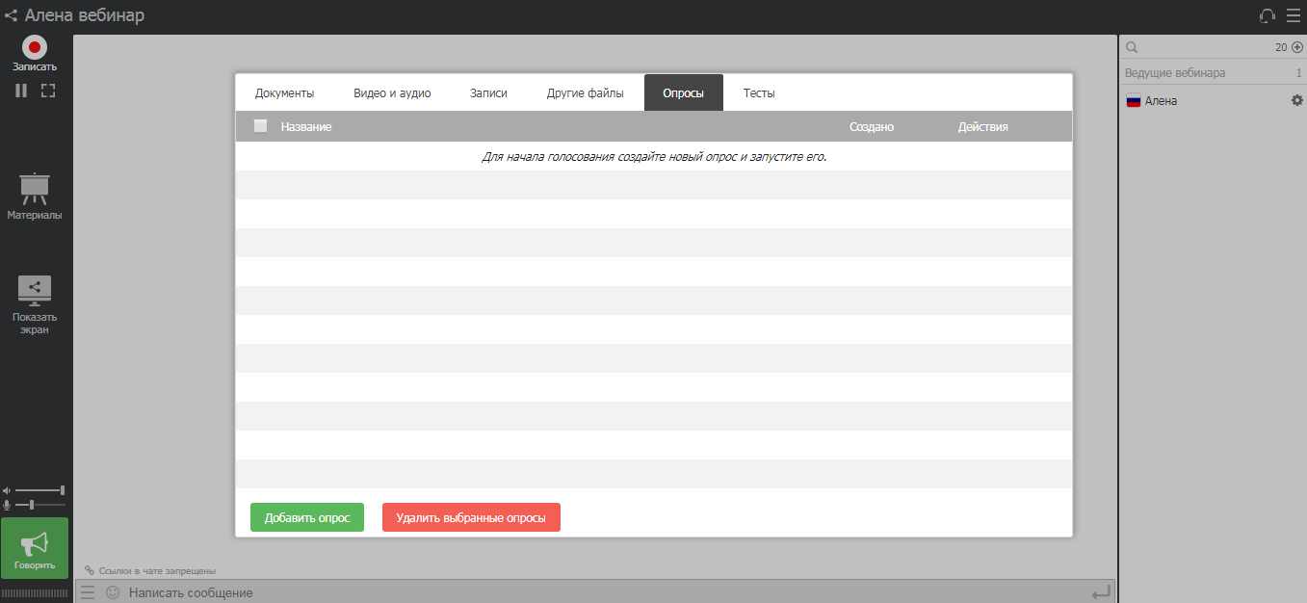Click the share icon beside webinar title
The image size is (1307, 603).
[x=11, y=16]
